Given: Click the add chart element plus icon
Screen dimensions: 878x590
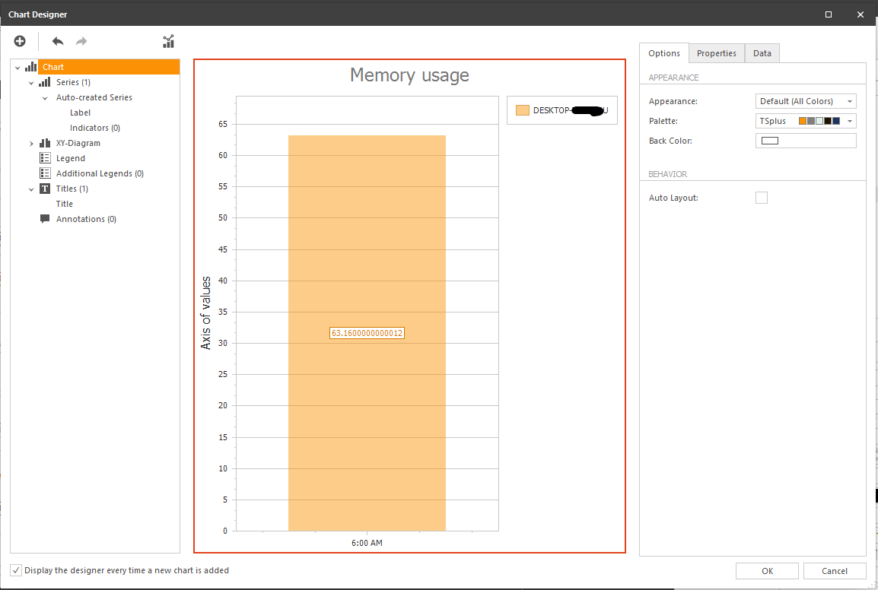Looking at the screenshot, I should coord(19,41).
